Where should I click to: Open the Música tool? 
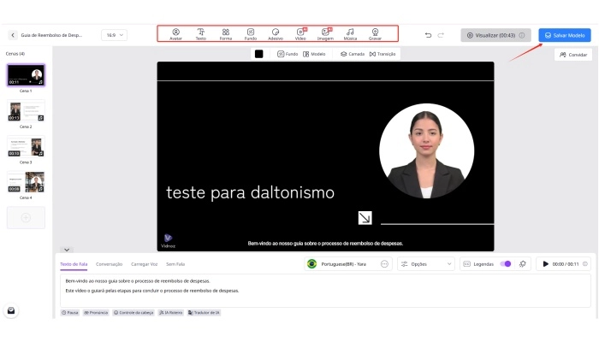[350, 34]
